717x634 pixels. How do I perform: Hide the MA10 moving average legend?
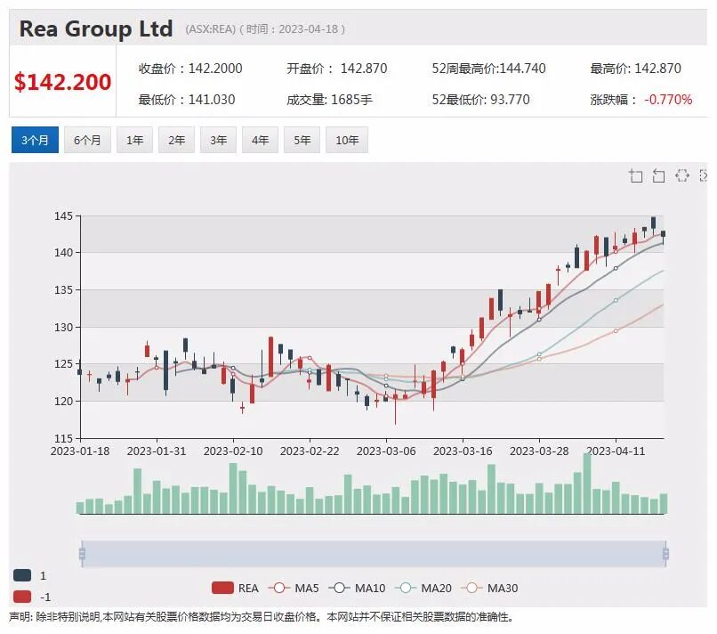coord(357,589)
